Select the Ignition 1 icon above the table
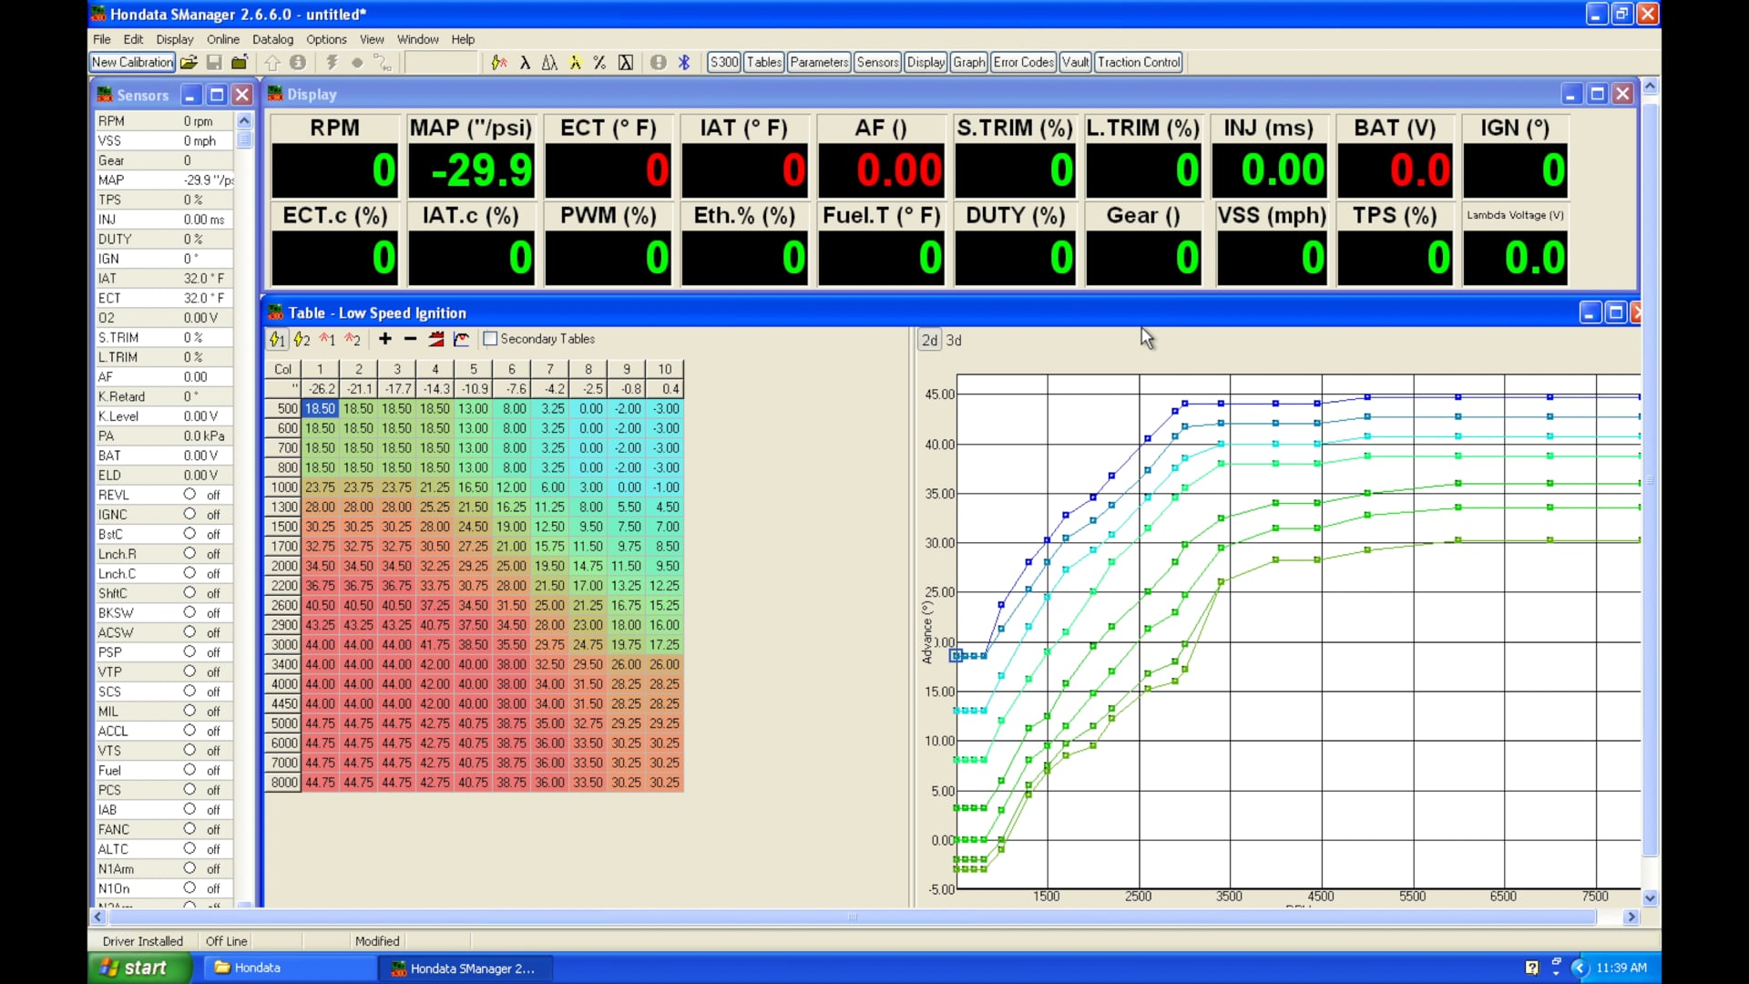 pyautogui.click(x=277, y=339)
